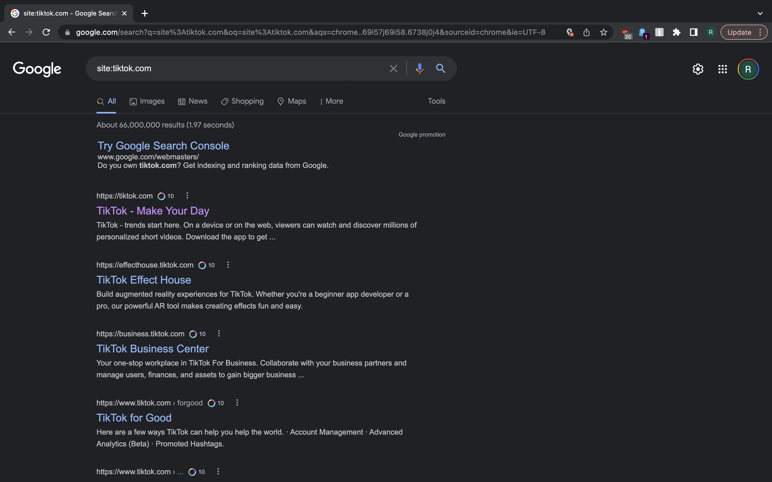Switch to the Images tab

click(147, 101)
